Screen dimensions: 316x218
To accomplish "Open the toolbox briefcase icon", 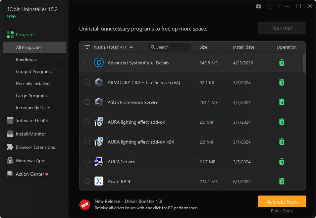I will pyautogui.click(x=259, y=6).
